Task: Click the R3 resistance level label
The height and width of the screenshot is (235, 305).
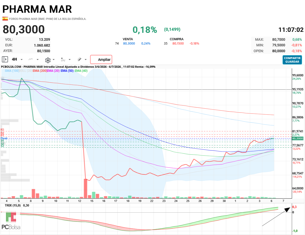Action: (x=2, y=130)
